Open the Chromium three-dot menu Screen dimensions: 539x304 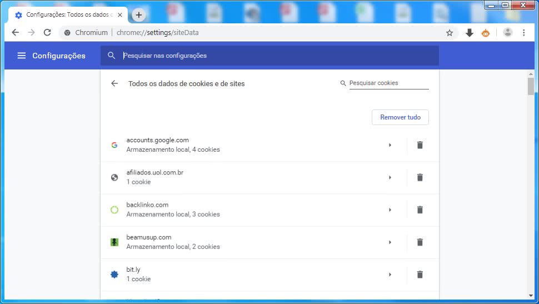pyautogui.click(x=523, y=33)
